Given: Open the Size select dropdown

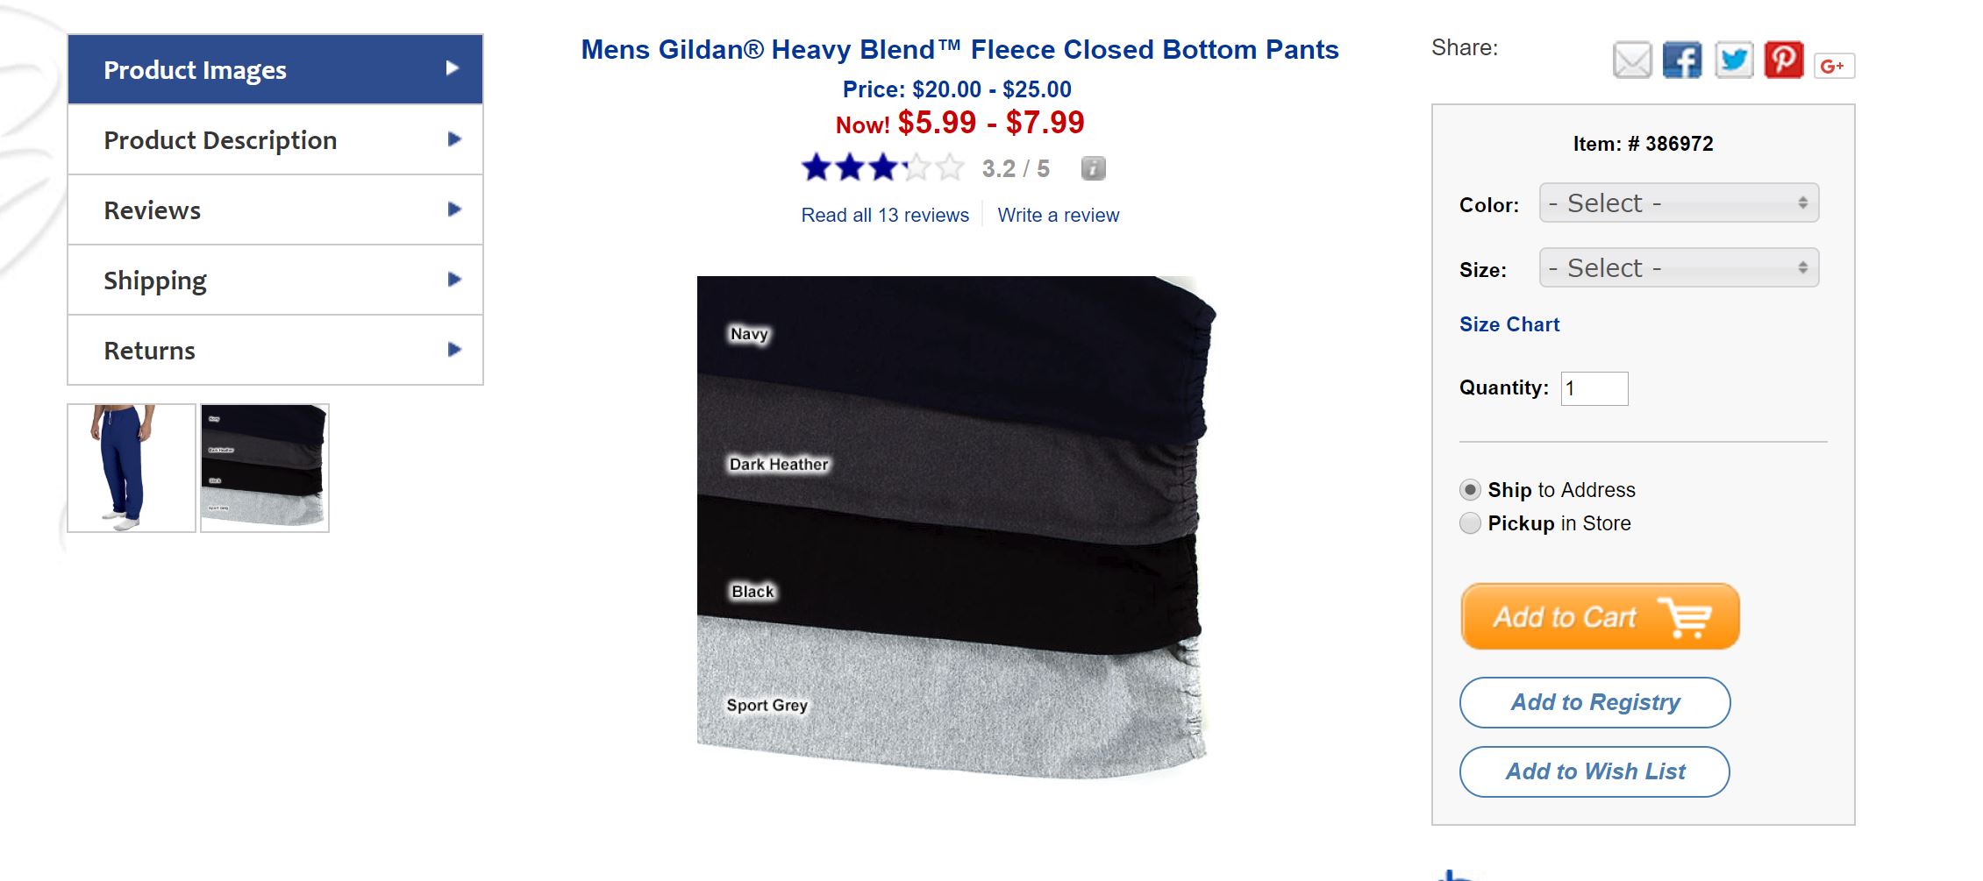Looking at the screenshot, I should [1679, 268].
